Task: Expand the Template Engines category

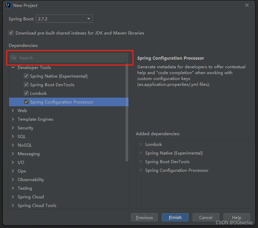Action: click(13, 119)
